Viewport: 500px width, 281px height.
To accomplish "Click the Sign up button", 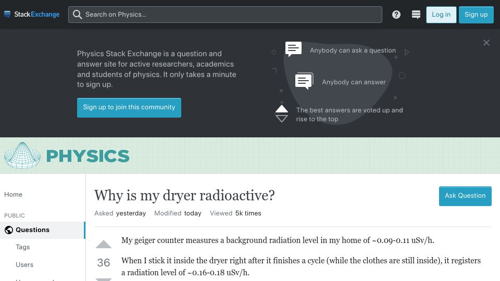I will tap(476, 15).
